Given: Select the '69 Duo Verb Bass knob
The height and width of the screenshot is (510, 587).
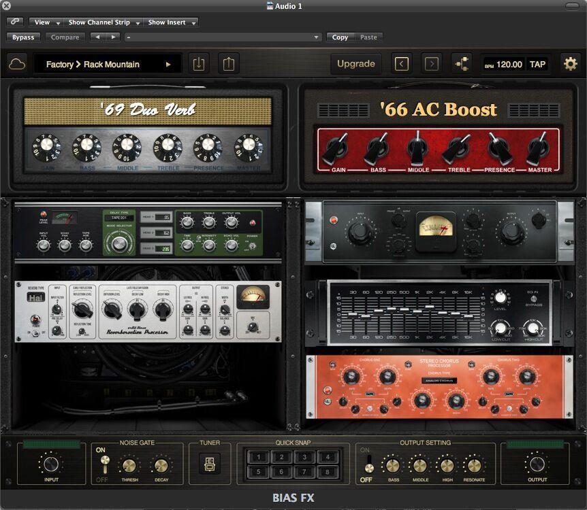Looking at the screenshot, I should pos(86,148).
